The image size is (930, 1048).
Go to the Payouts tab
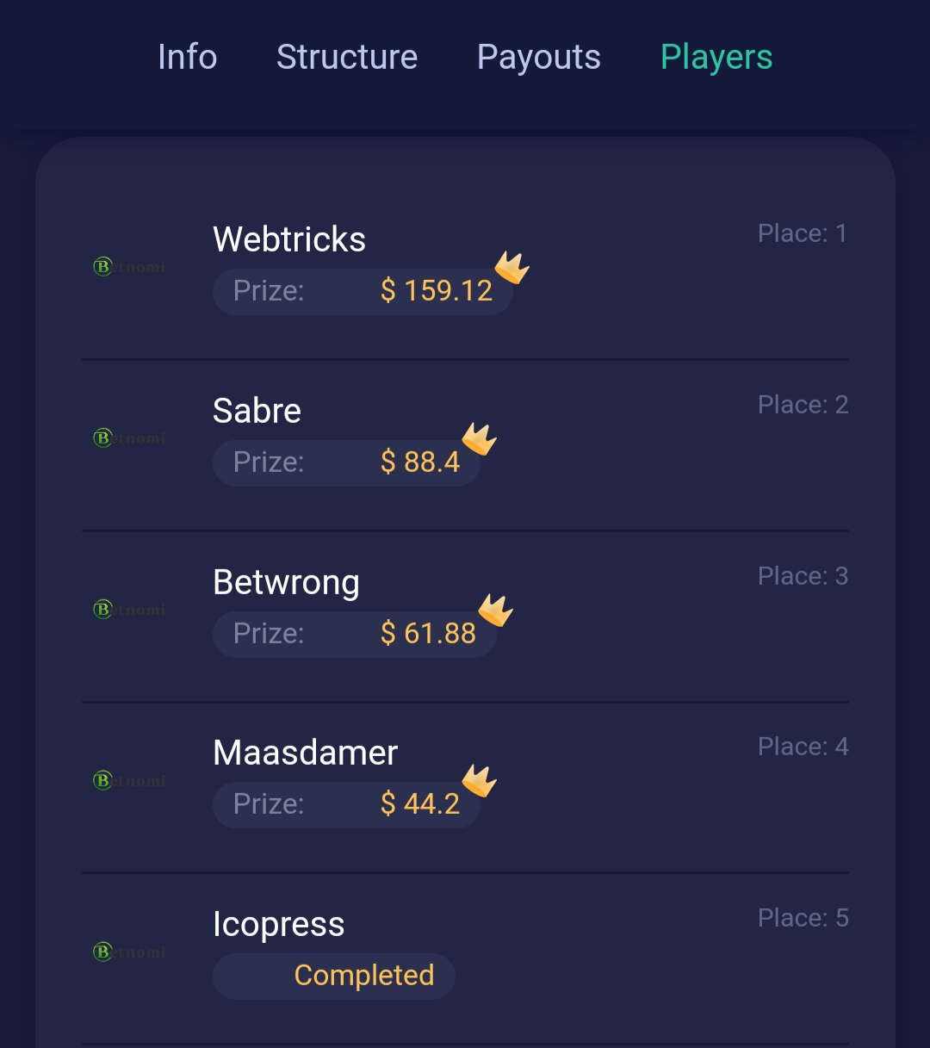539,58
